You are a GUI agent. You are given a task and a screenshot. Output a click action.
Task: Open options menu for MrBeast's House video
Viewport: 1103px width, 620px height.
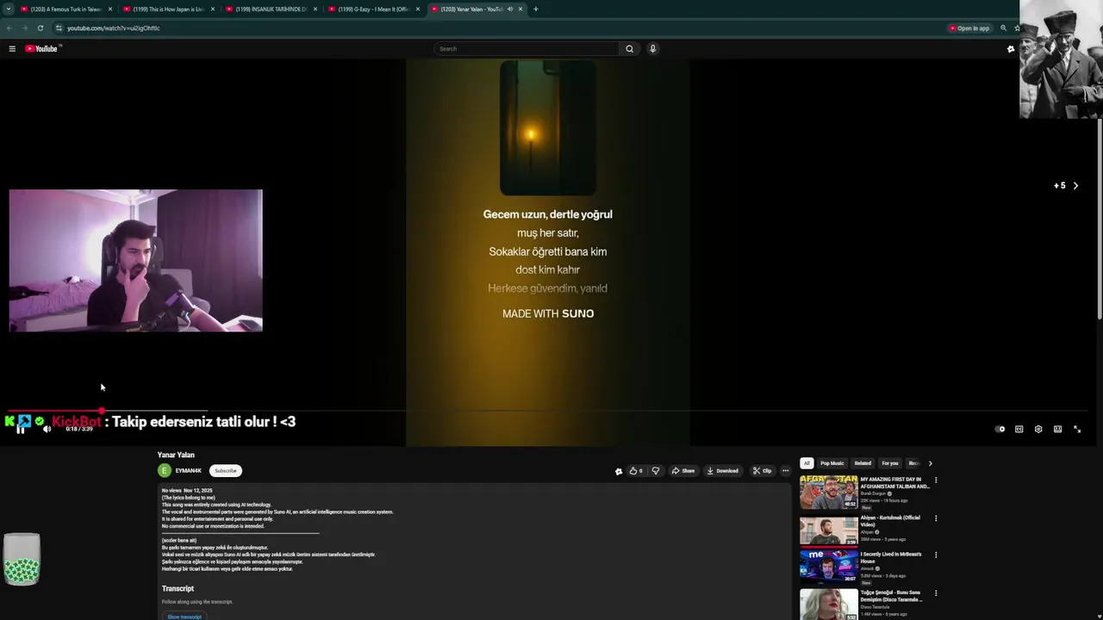click(x=936, y=555)
